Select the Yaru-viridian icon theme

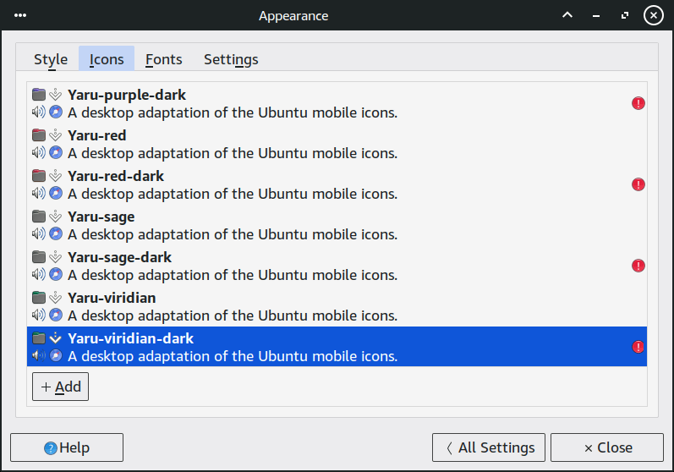click(254, 306)
